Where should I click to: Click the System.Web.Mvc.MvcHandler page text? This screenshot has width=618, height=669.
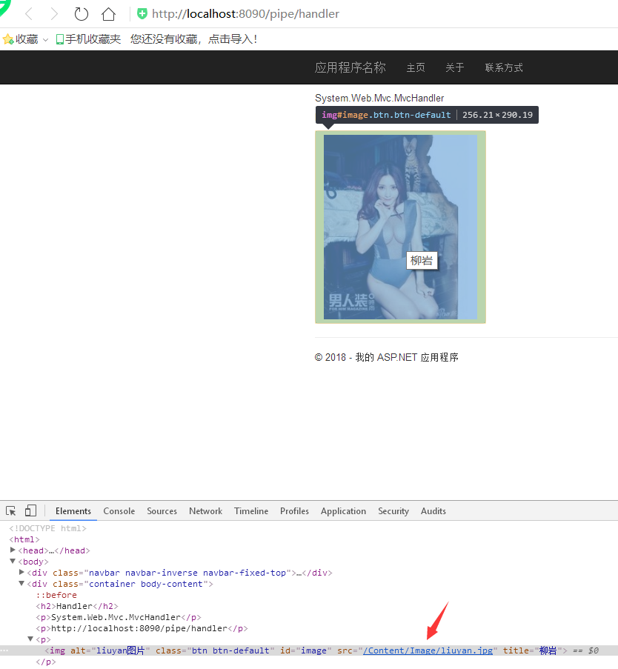point(379,98)
